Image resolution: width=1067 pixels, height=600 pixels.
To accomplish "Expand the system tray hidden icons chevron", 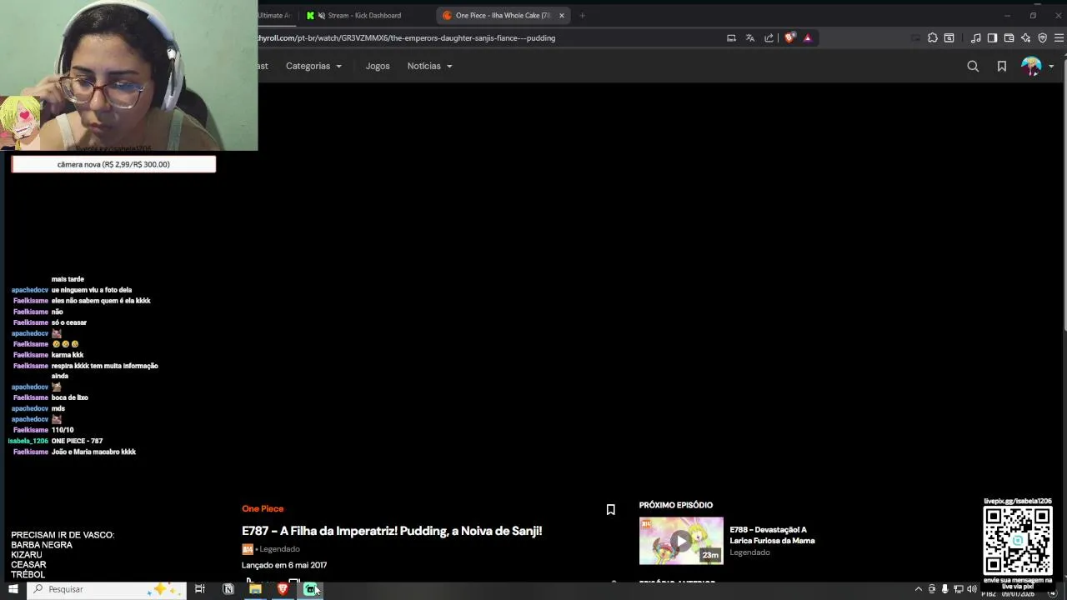I will (919, 589).
